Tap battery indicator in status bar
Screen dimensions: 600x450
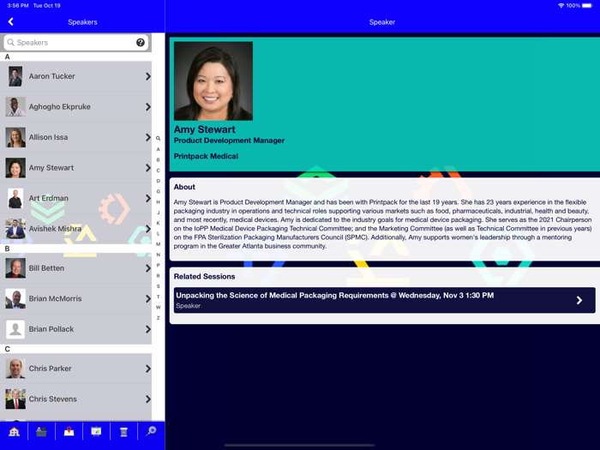(x=587, y=5)
